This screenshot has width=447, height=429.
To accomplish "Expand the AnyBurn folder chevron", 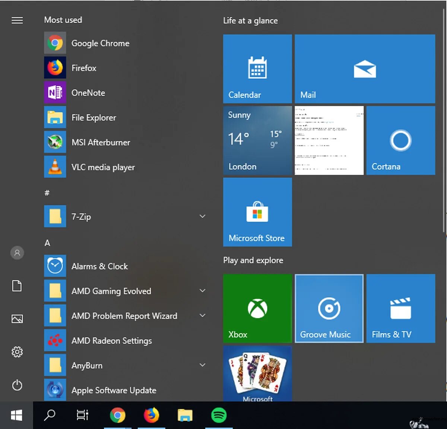I will [x=203, y=365].
